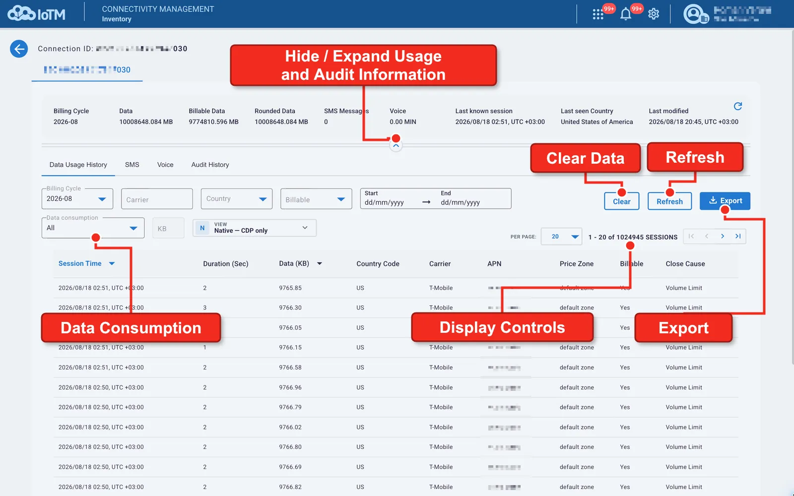Go to first page of sessions
Image resolution: width=794 pixels, height=496 pixels.
(x=691, y=236)
